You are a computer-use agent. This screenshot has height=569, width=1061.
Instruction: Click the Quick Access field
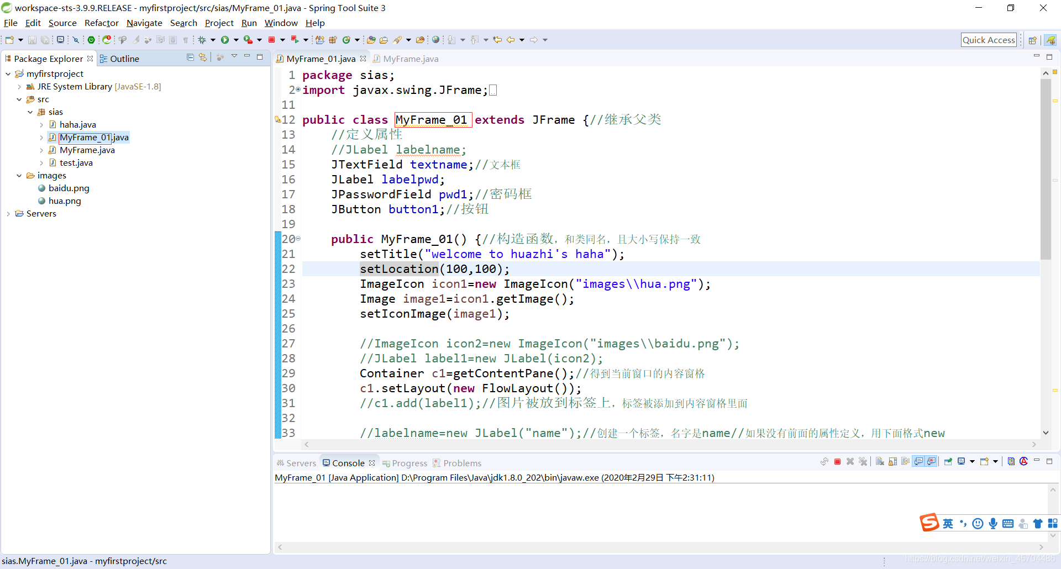coord(989,40)
